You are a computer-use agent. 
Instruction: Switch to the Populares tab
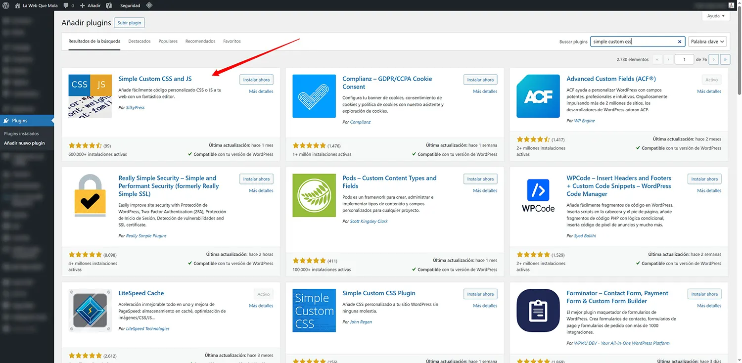(x=168, y=42)
